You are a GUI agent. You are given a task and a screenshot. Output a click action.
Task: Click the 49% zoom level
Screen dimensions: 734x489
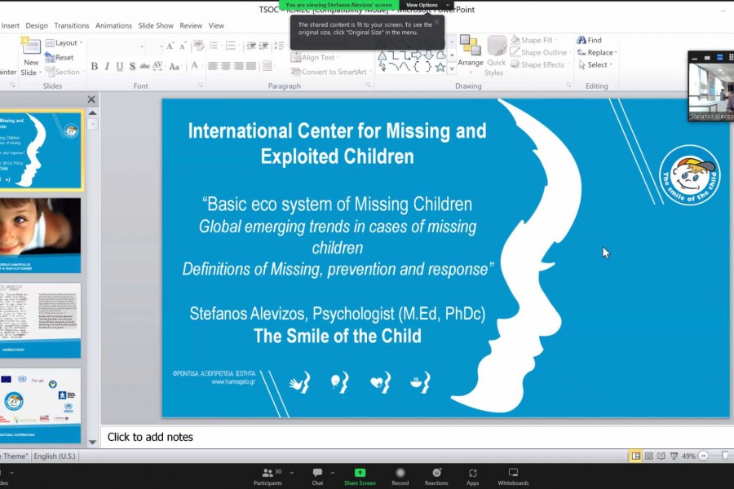coord(688,456)
